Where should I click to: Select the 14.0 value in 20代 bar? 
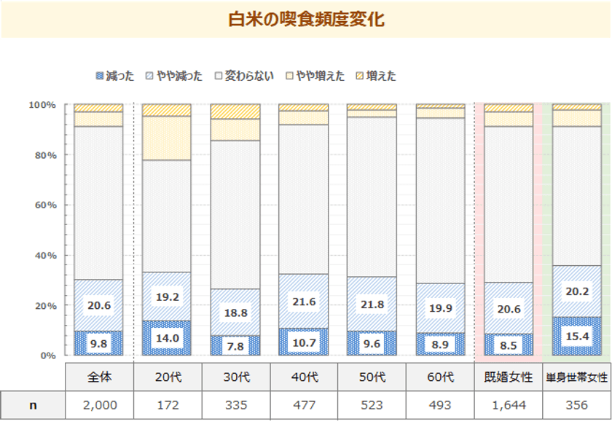tap(168, 338)
